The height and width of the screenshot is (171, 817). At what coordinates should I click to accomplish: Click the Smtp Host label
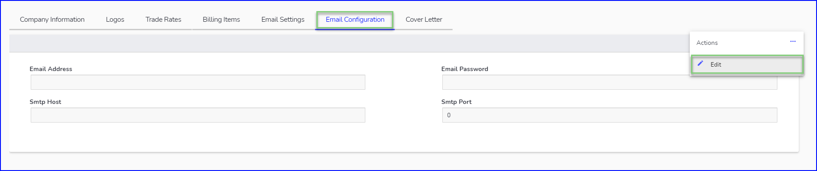(x=45, y=102)
